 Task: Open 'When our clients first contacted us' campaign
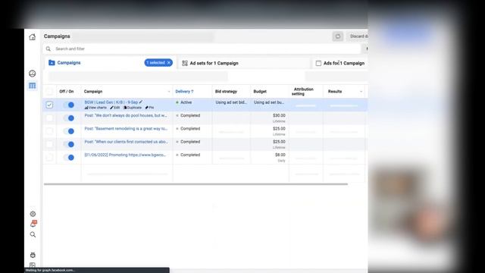coord(126,142)
